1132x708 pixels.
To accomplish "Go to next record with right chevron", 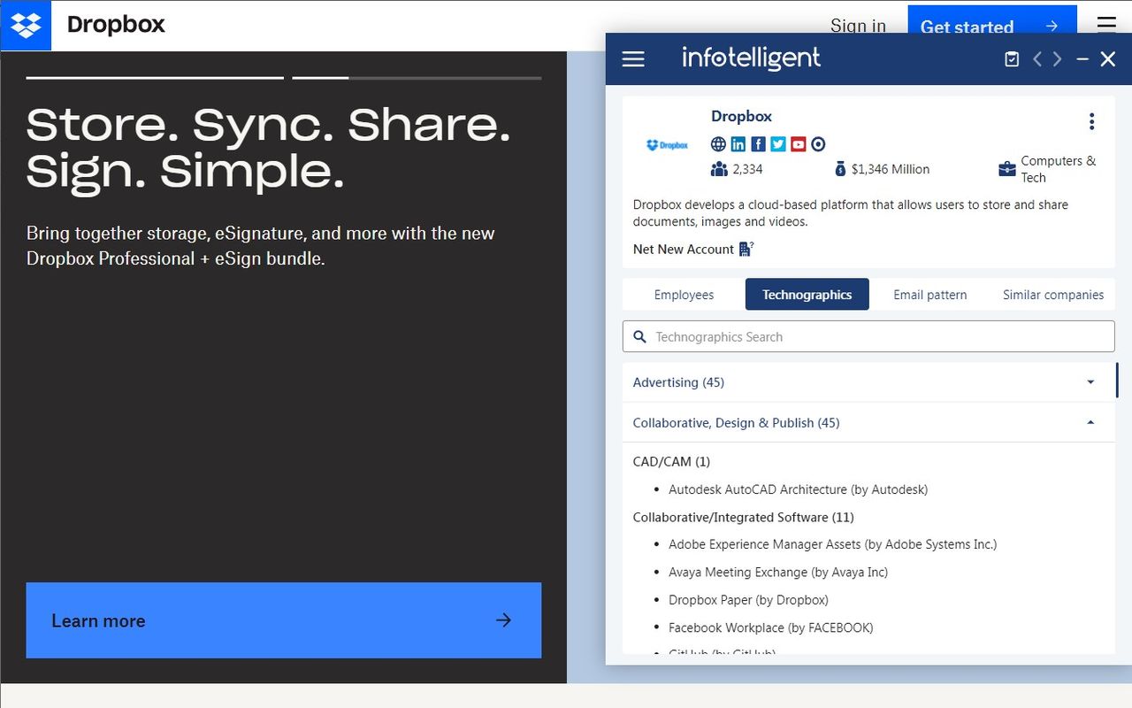I will 1057,59.
